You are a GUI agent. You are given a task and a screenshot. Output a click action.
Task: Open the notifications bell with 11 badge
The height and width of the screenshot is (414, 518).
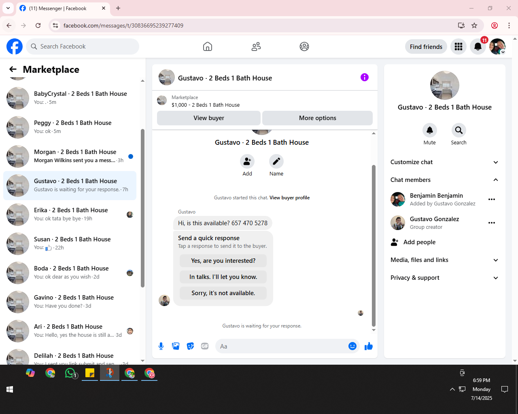point(478,46)
